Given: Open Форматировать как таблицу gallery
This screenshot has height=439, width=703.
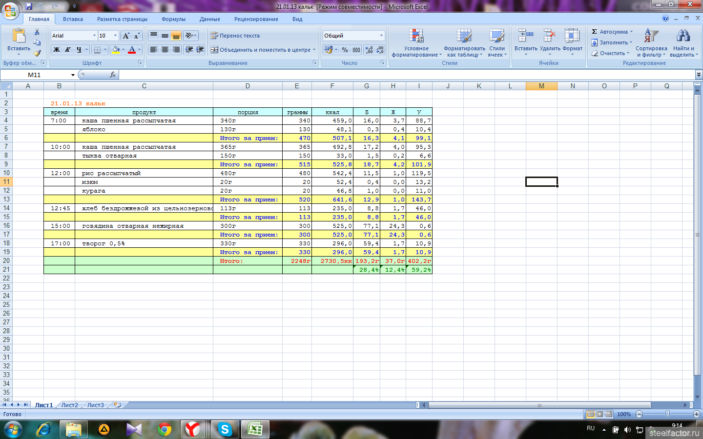Looking at the screenshot, I should point(464,43).
